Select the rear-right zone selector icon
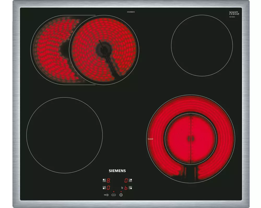261x208 pixels. (x=131, y=180)
